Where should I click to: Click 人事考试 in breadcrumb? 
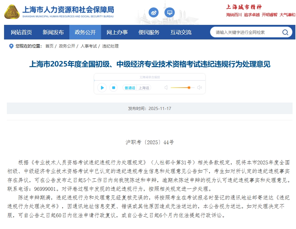point(89,46)
